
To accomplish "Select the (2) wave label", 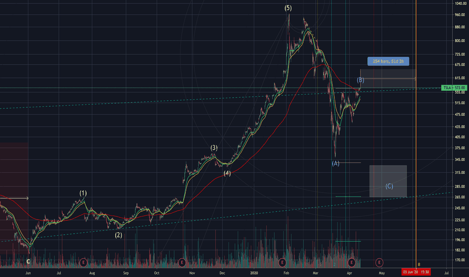I will pos(118,235).
